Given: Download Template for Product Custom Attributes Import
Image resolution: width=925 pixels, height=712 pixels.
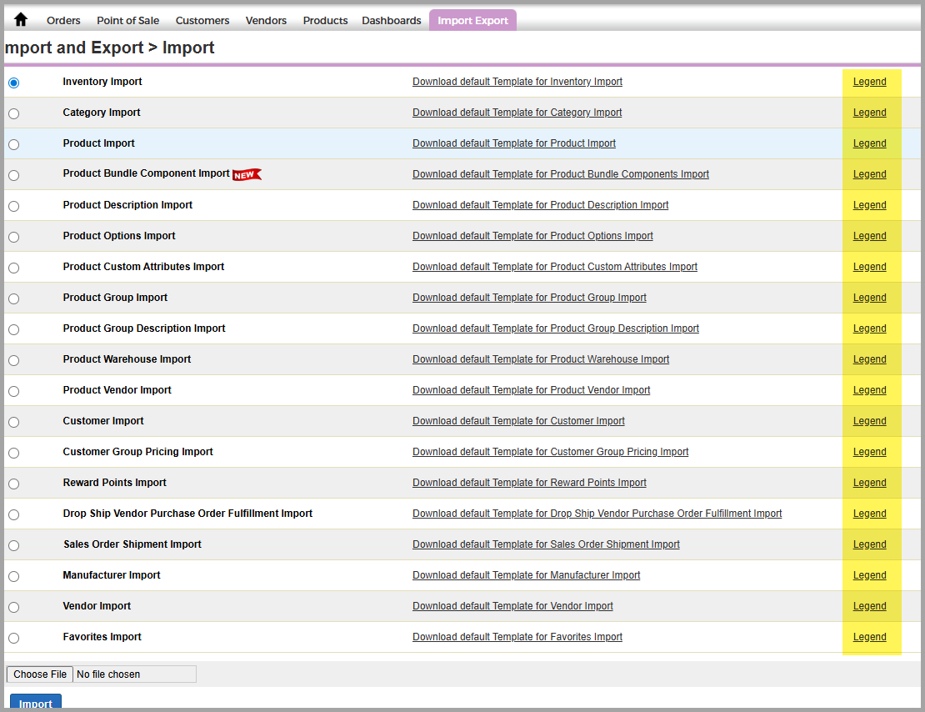Looking at the screenshot, I should [x=554, y=266].
